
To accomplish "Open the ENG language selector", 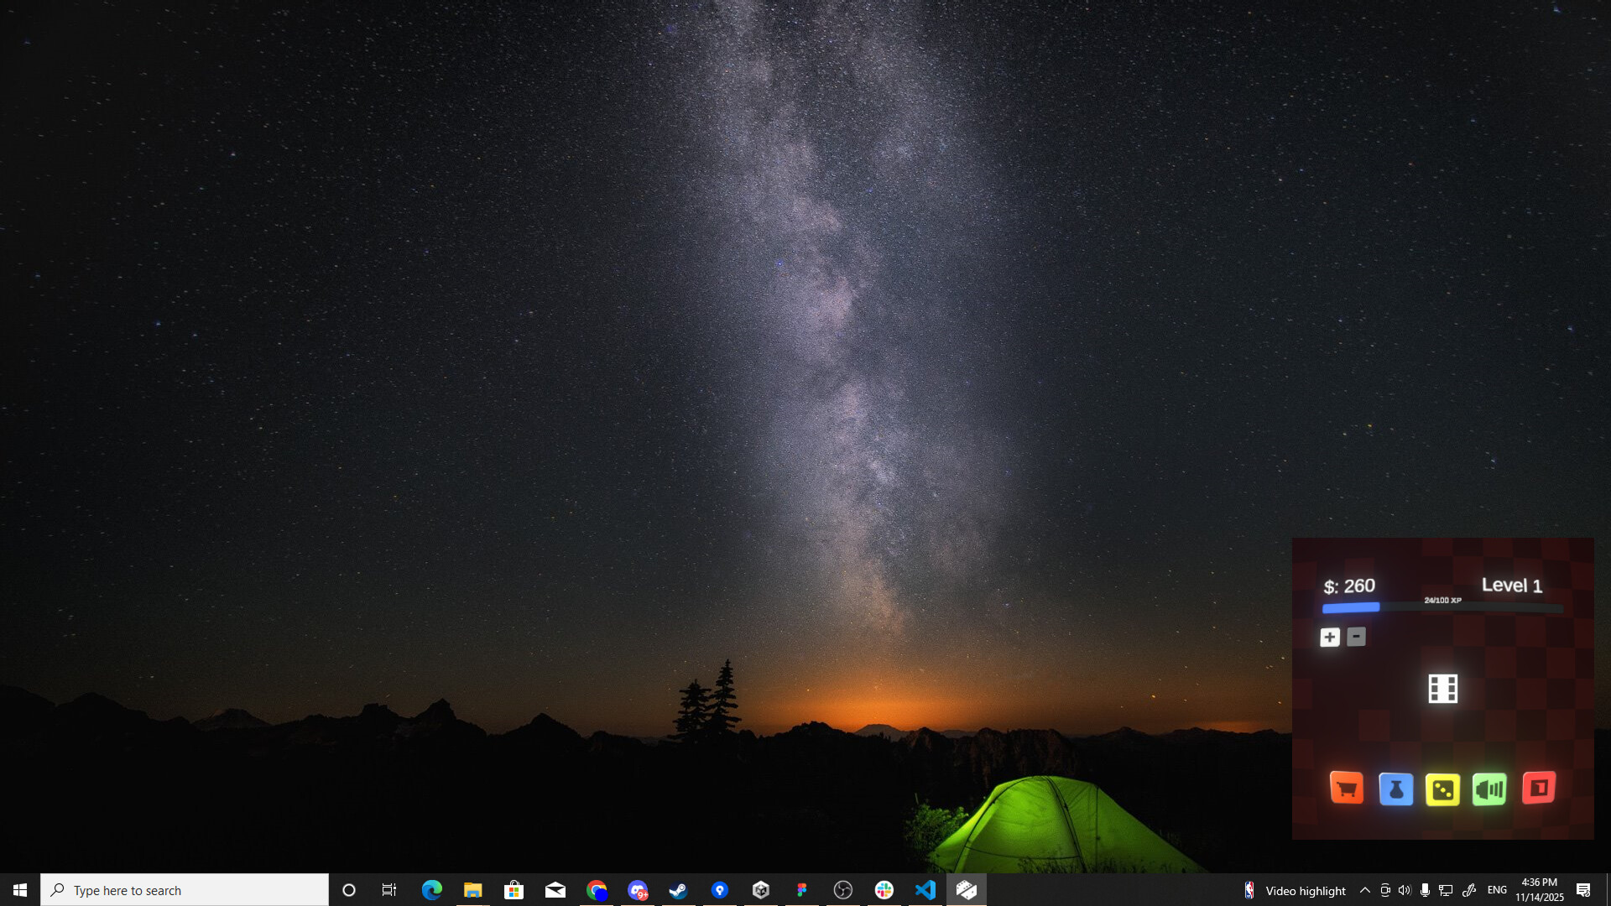I will pyautogui.click(x=1497, y=890).
